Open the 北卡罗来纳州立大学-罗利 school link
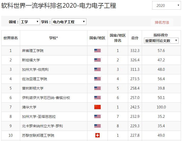 (42, 126)
